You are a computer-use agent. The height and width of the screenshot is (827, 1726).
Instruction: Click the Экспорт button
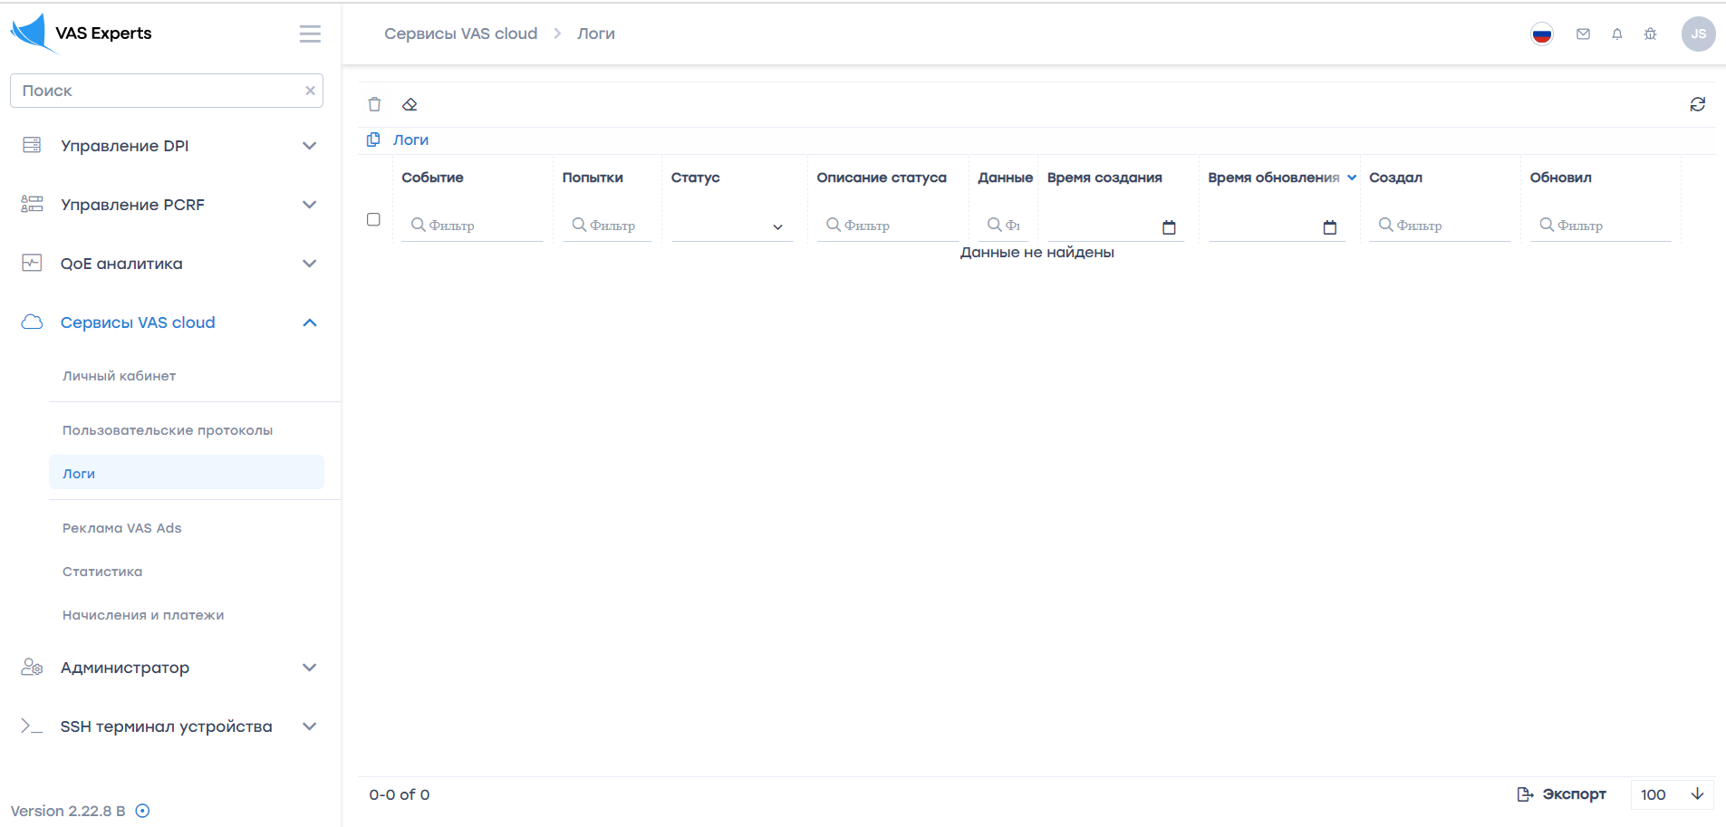click(x=1561, y=794)
